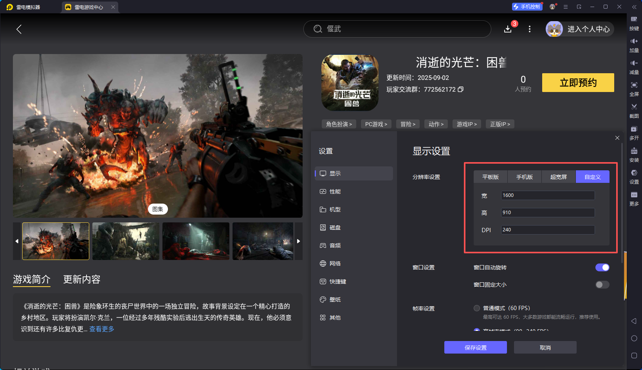This screenshot has height=370, width=642.
Task: Click the 手机控制 phone control button
Action: (527, 7)
